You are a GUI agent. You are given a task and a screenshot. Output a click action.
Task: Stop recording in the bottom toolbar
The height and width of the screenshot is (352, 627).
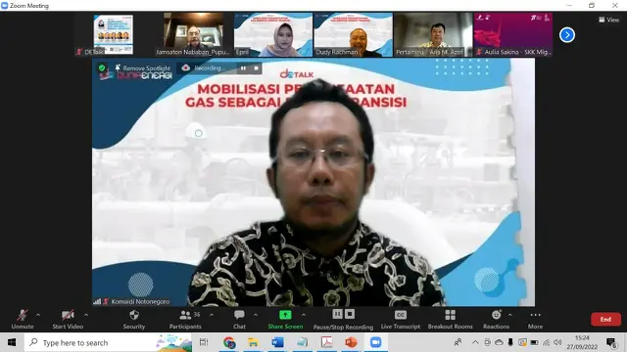pyautogui.click(x=350, y=314)
